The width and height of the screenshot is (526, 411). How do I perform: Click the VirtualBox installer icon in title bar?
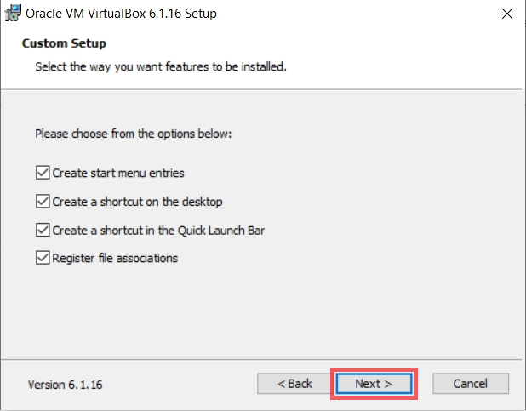click(x=13, y=14)
